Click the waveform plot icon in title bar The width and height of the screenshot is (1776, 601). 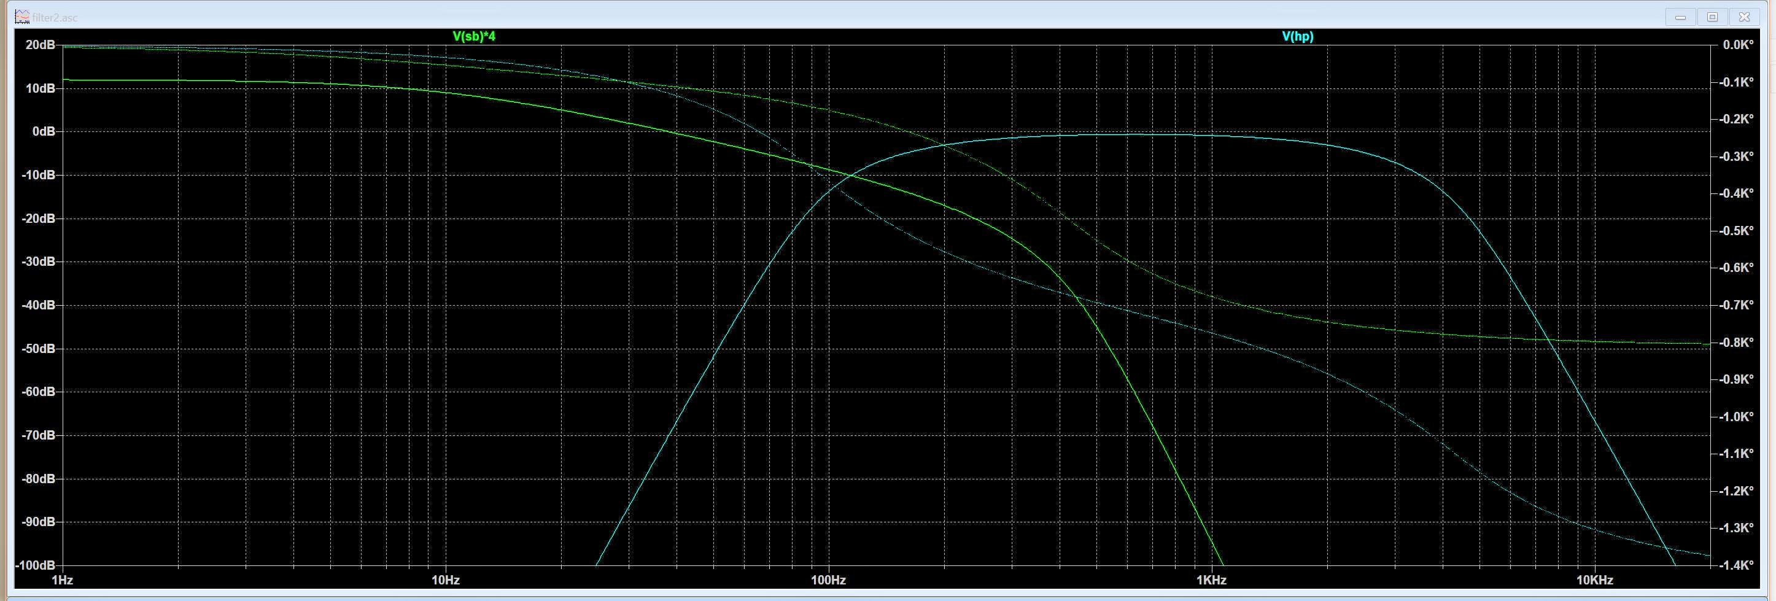22,17
